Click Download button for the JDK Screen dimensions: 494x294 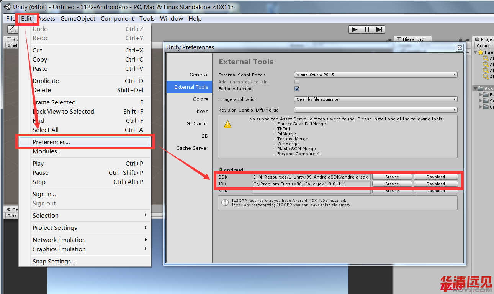tap(435, 184)
